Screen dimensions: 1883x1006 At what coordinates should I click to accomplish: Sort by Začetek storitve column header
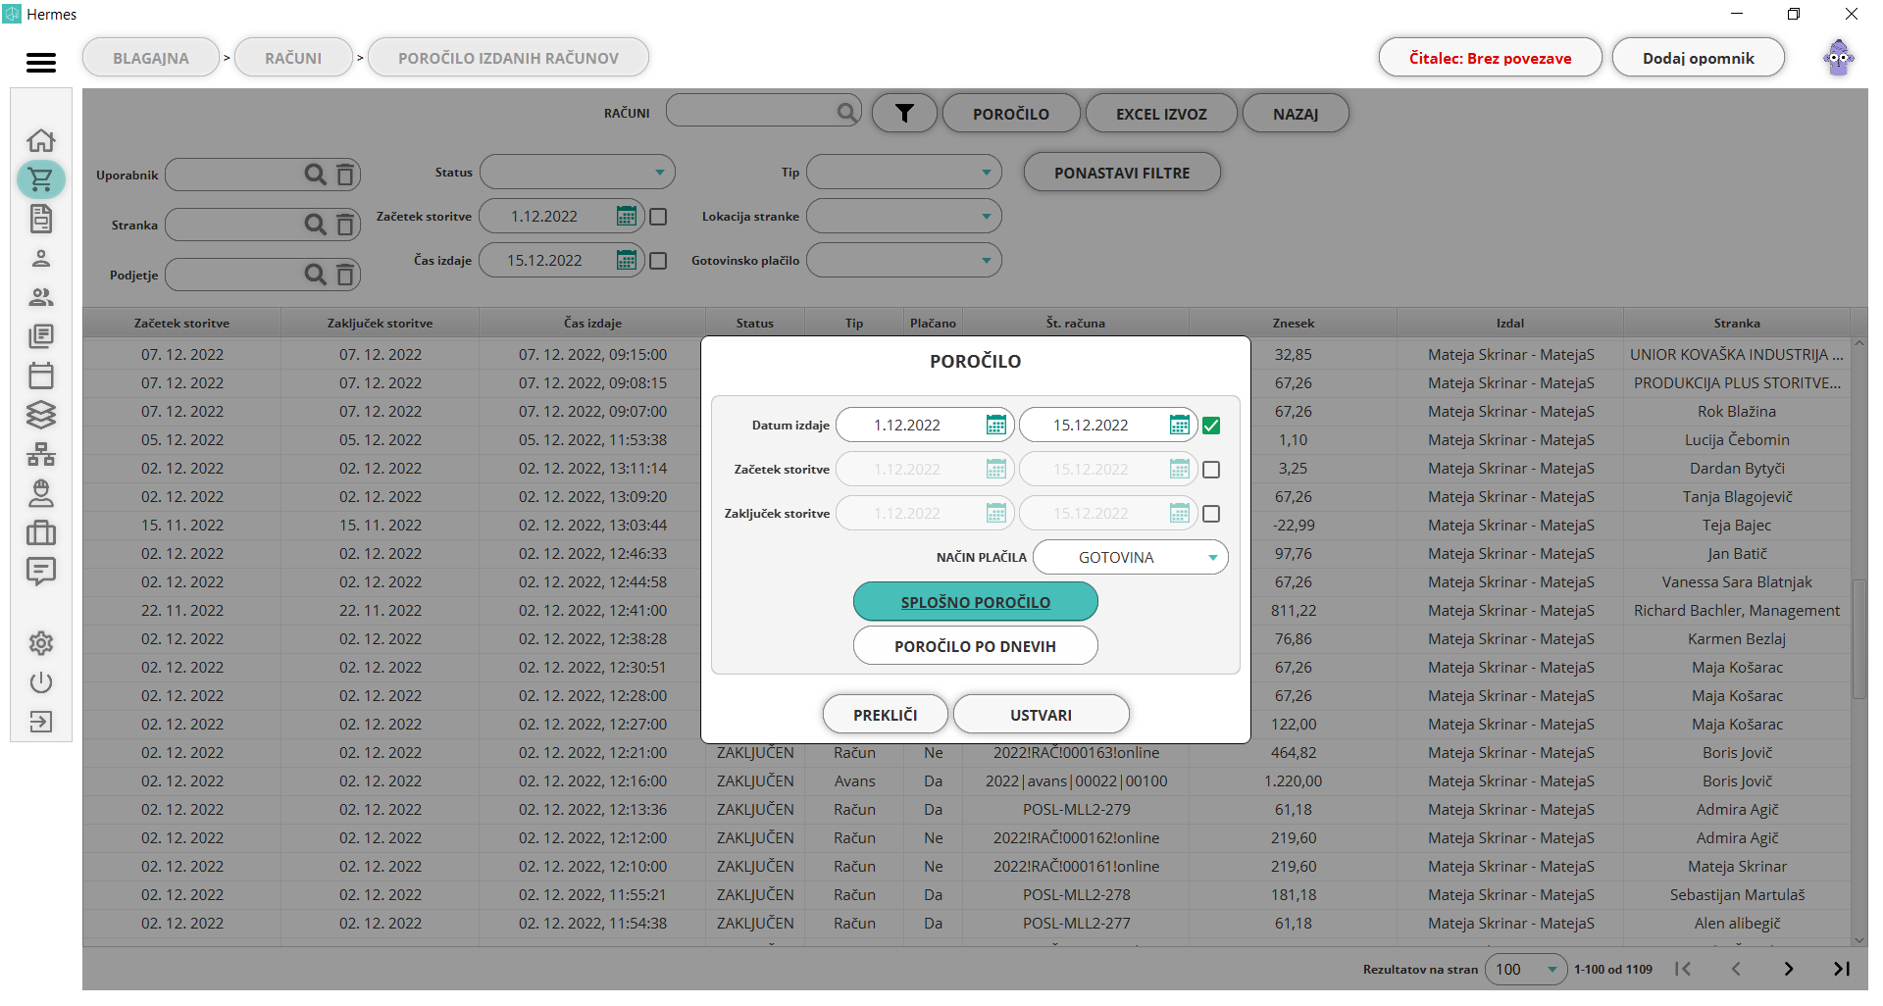click(181, 323)
